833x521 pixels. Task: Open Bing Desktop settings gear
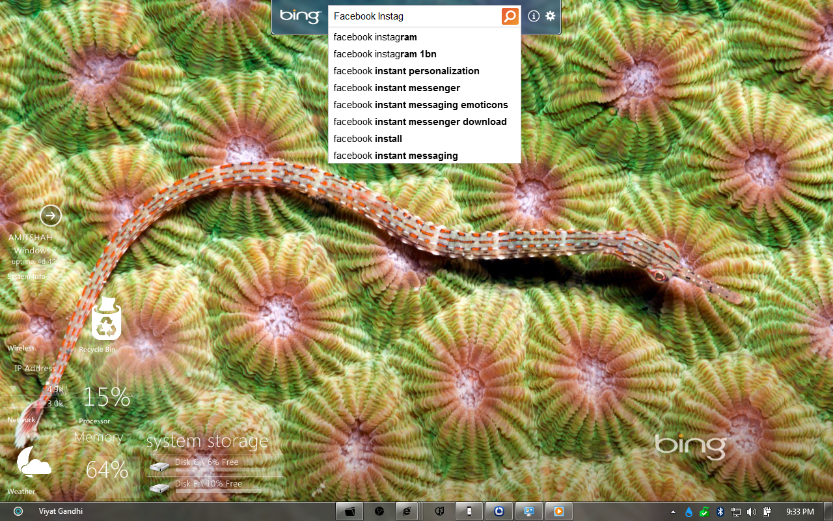551,16
